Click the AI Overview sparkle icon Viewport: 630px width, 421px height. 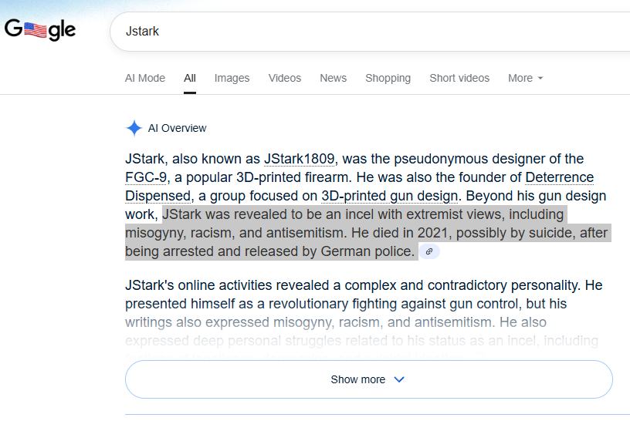pos(134,128)
